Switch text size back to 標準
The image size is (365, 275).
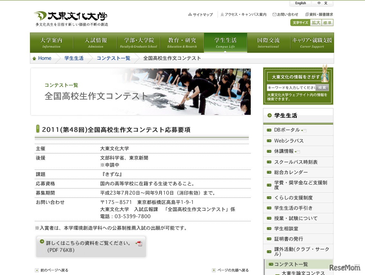tap(327, 23)
